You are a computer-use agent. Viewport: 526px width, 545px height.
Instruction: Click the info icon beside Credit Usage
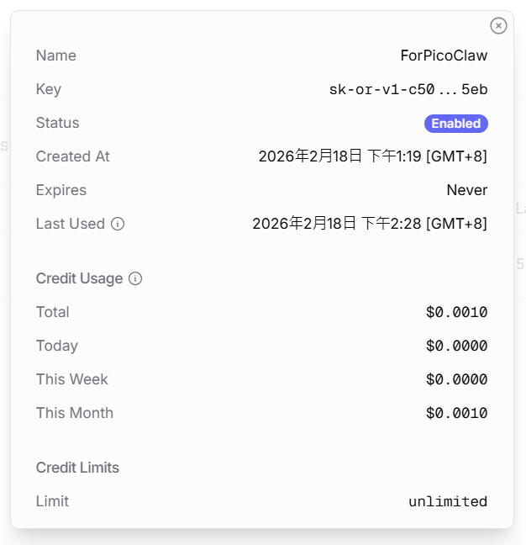(135, 278)
